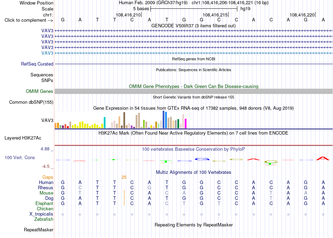Click the Chicken species label

[x=45, y=209]
